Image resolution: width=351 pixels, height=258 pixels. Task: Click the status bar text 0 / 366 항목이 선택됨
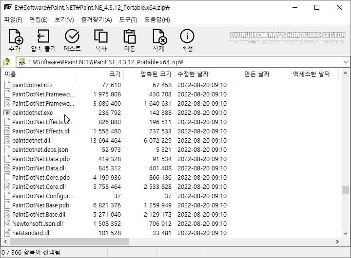point(31,253)
